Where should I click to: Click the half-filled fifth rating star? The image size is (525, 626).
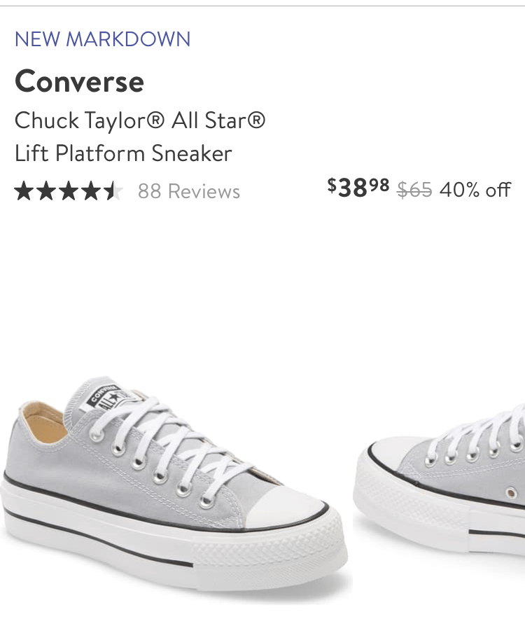113,191
